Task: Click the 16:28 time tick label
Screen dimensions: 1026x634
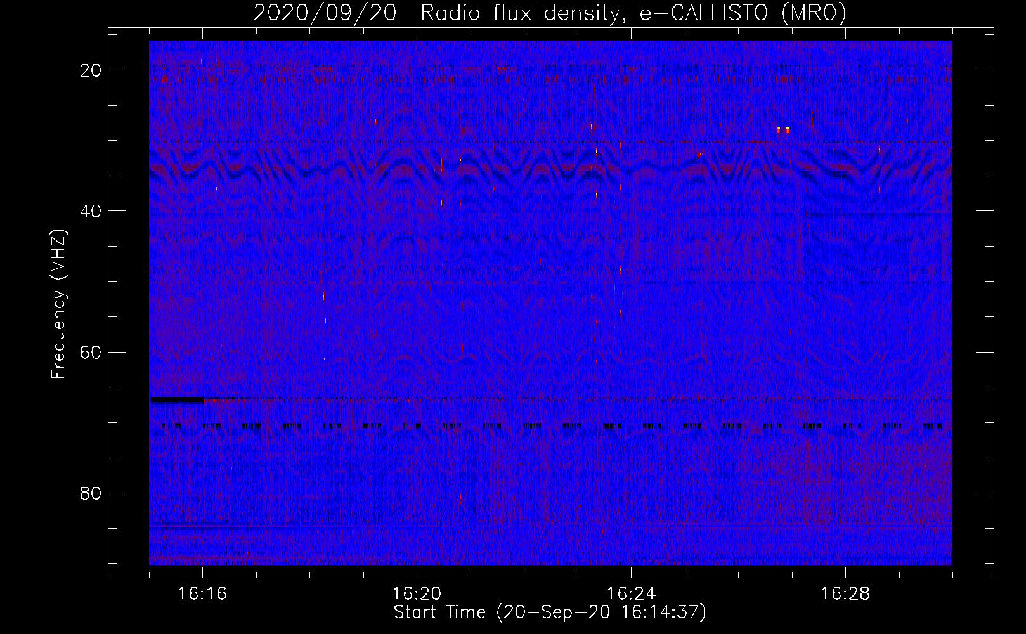Action: click(x=845, y=594)
